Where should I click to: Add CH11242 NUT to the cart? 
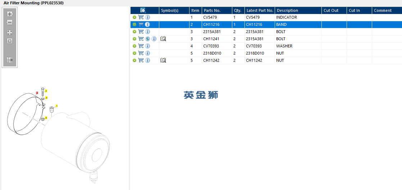click(x=141, y=60)
